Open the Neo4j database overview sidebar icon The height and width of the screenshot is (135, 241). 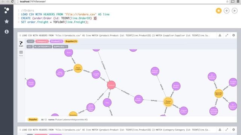click(x=6, y=10)
